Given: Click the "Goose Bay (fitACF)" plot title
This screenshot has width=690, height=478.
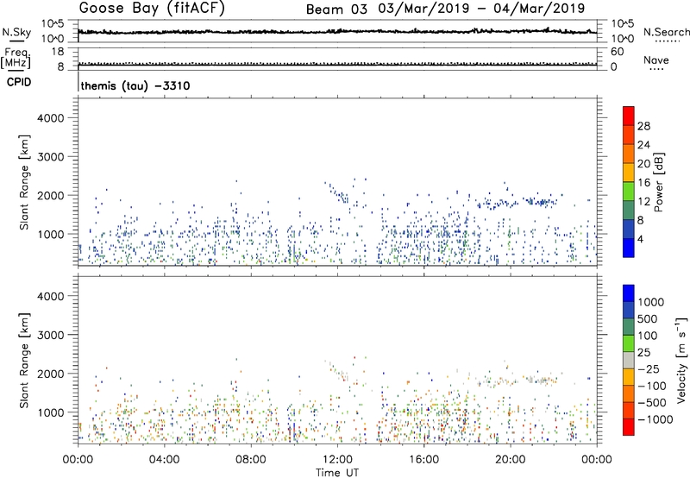Looking at the screenshot, I should click(x=152, y=9).
